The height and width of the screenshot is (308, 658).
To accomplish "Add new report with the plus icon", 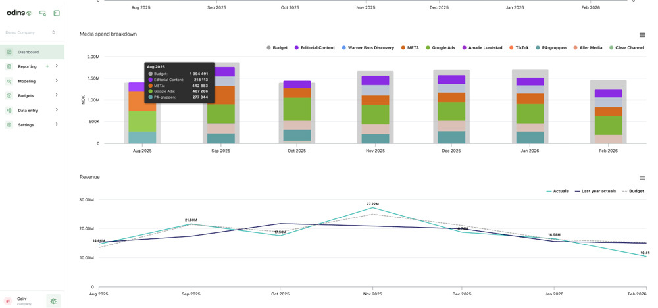I will pyautogui.click(x=47, y=66).
